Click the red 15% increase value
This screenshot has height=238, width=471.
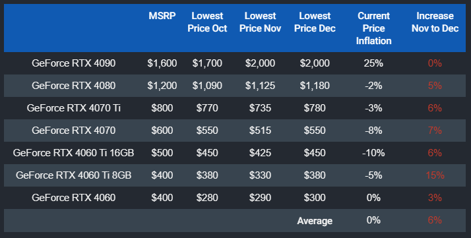tap(435, 175)
